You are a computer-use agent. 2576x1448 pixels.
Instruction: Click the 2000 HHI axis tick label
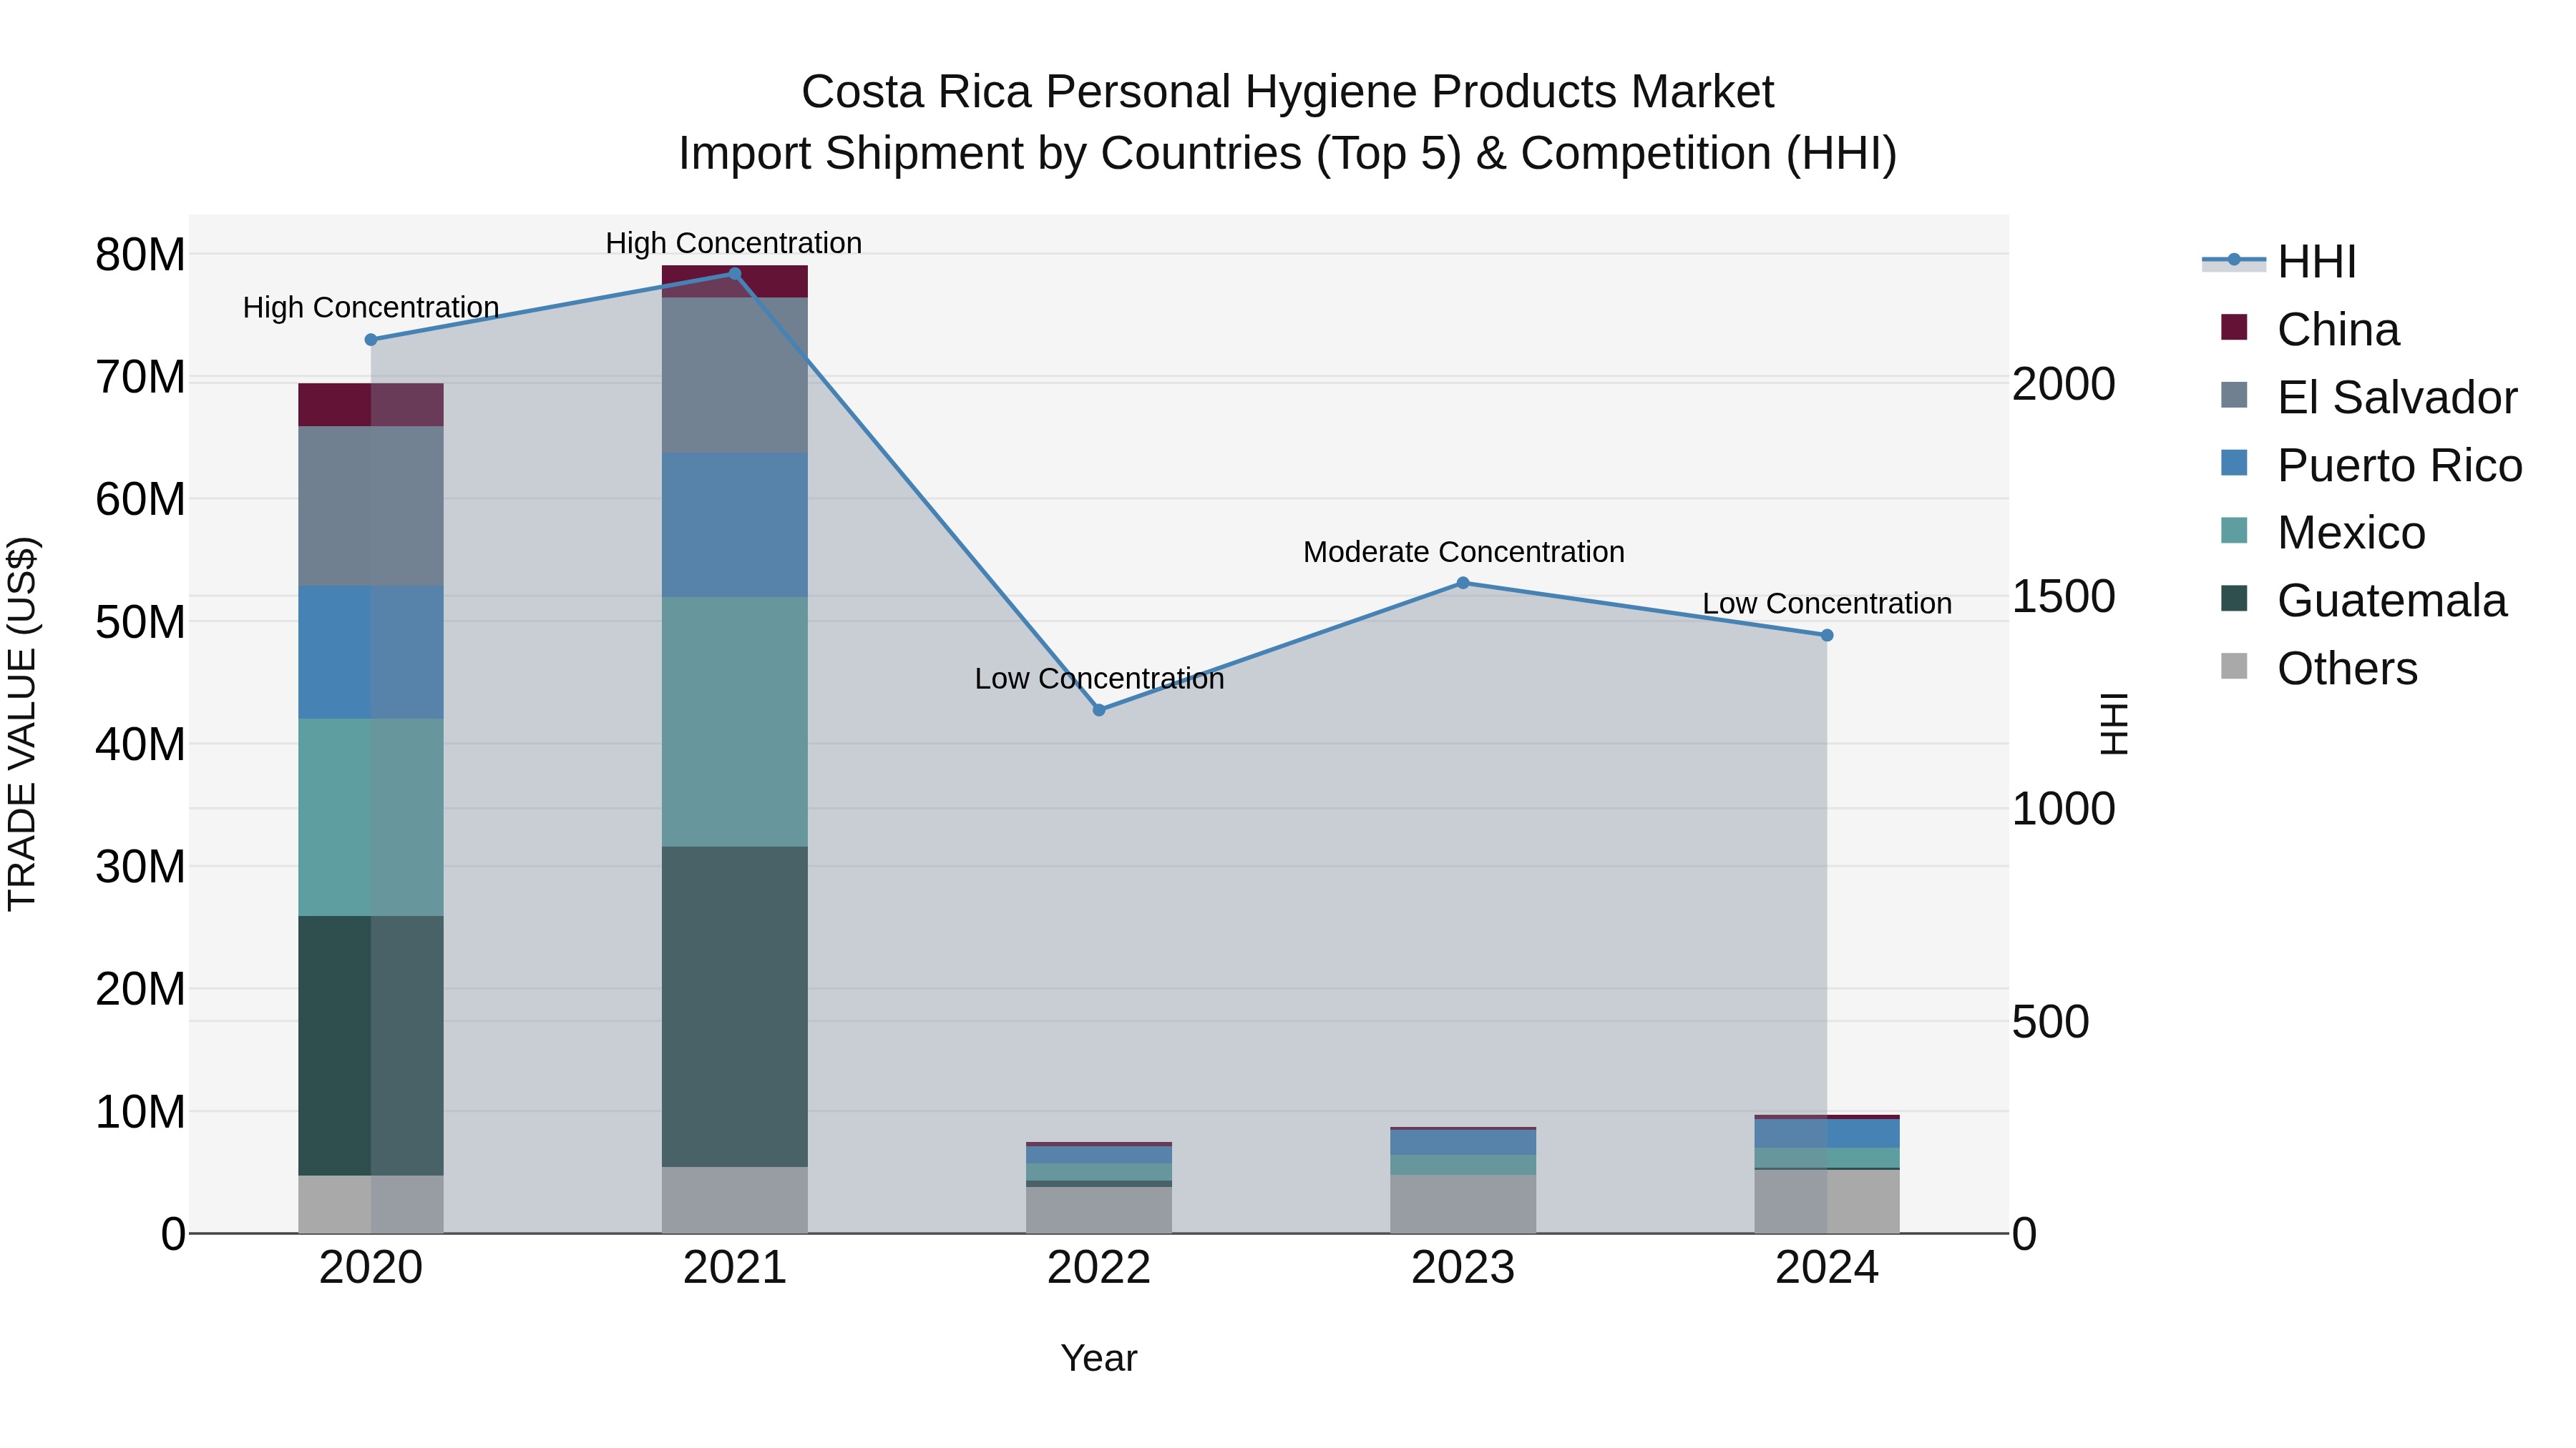[2063, 385]
